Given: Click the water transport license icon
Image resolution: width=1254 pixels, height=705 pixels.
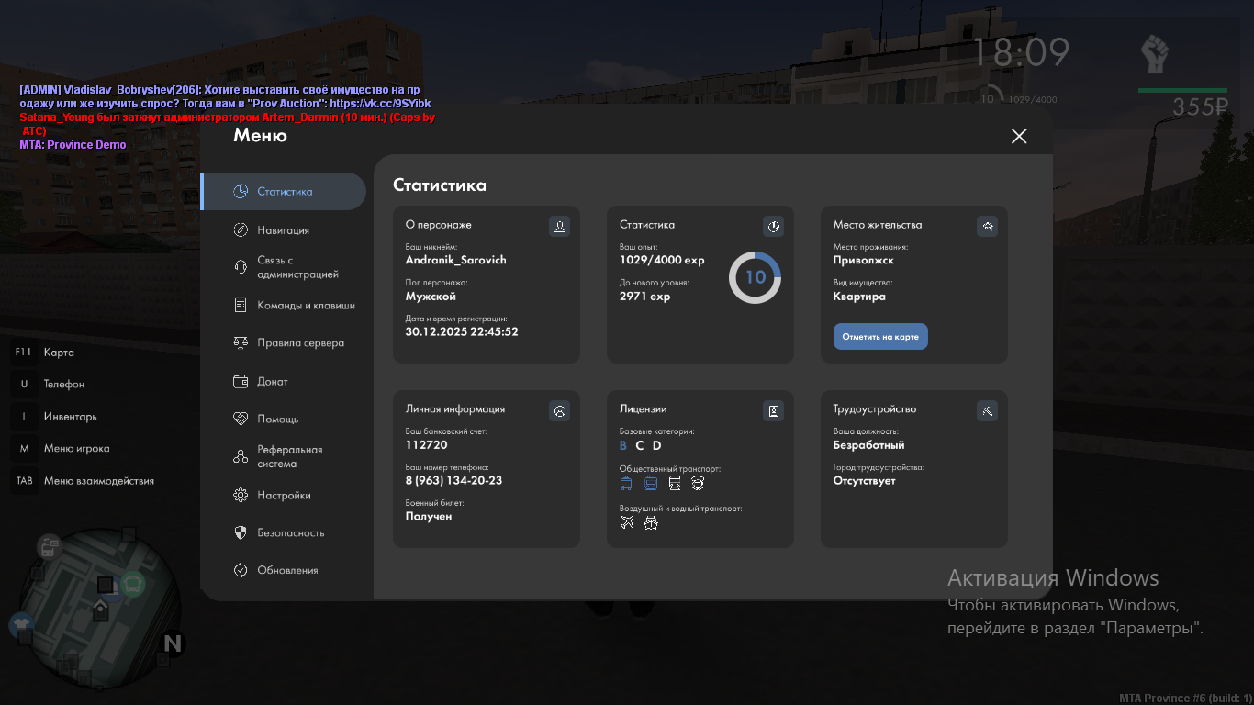Looking at the screenshot, I should (651, 523).
